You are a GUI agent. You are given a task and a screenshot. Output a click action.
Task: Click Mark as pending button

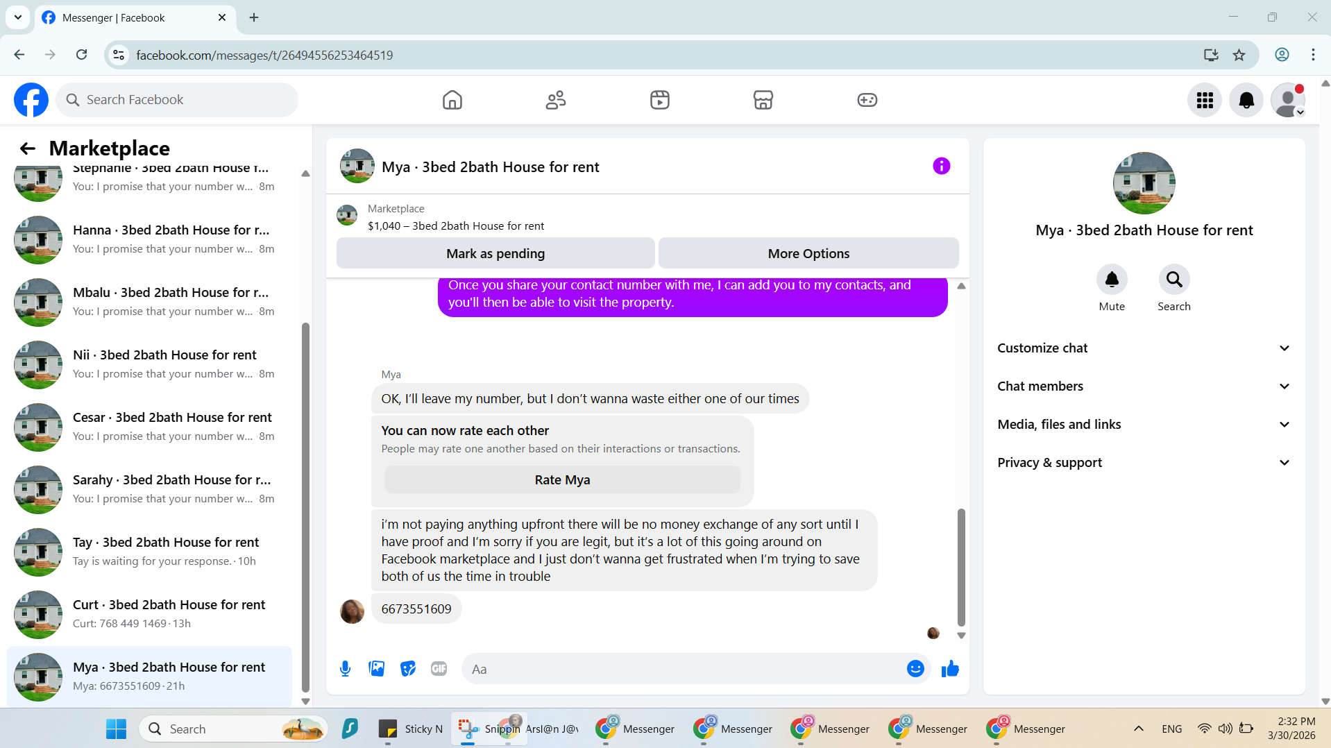[495, 253]
